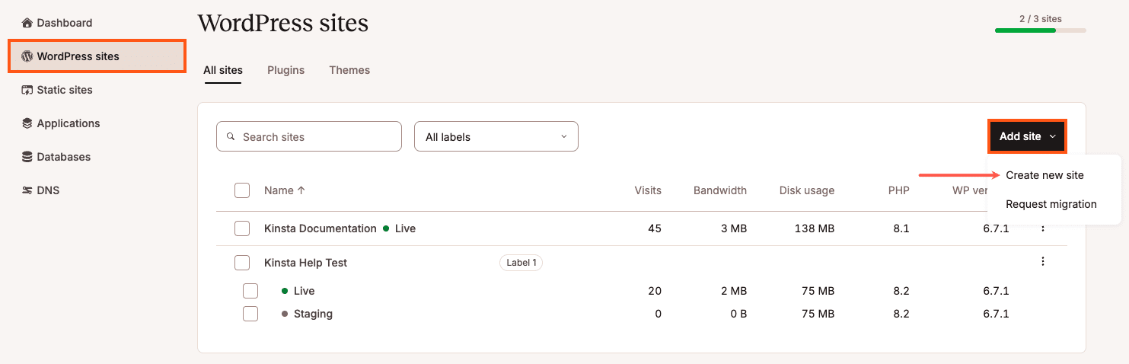Open Kinsta Help Test three-dot menu
The height and width of the screenshot is (364, 1129).
pyautogui.click(x=1042, y=262)
